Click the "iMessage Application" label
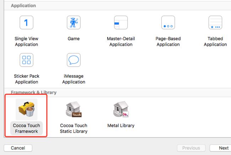The image size is (231, 155). click(x=74, y=79)
